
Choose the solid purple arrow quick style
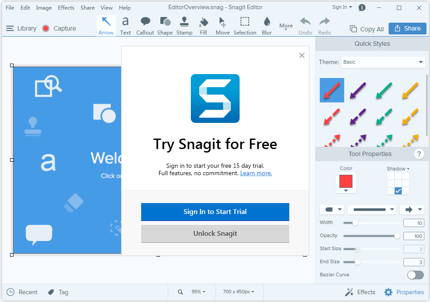click(x=358, y=90)
